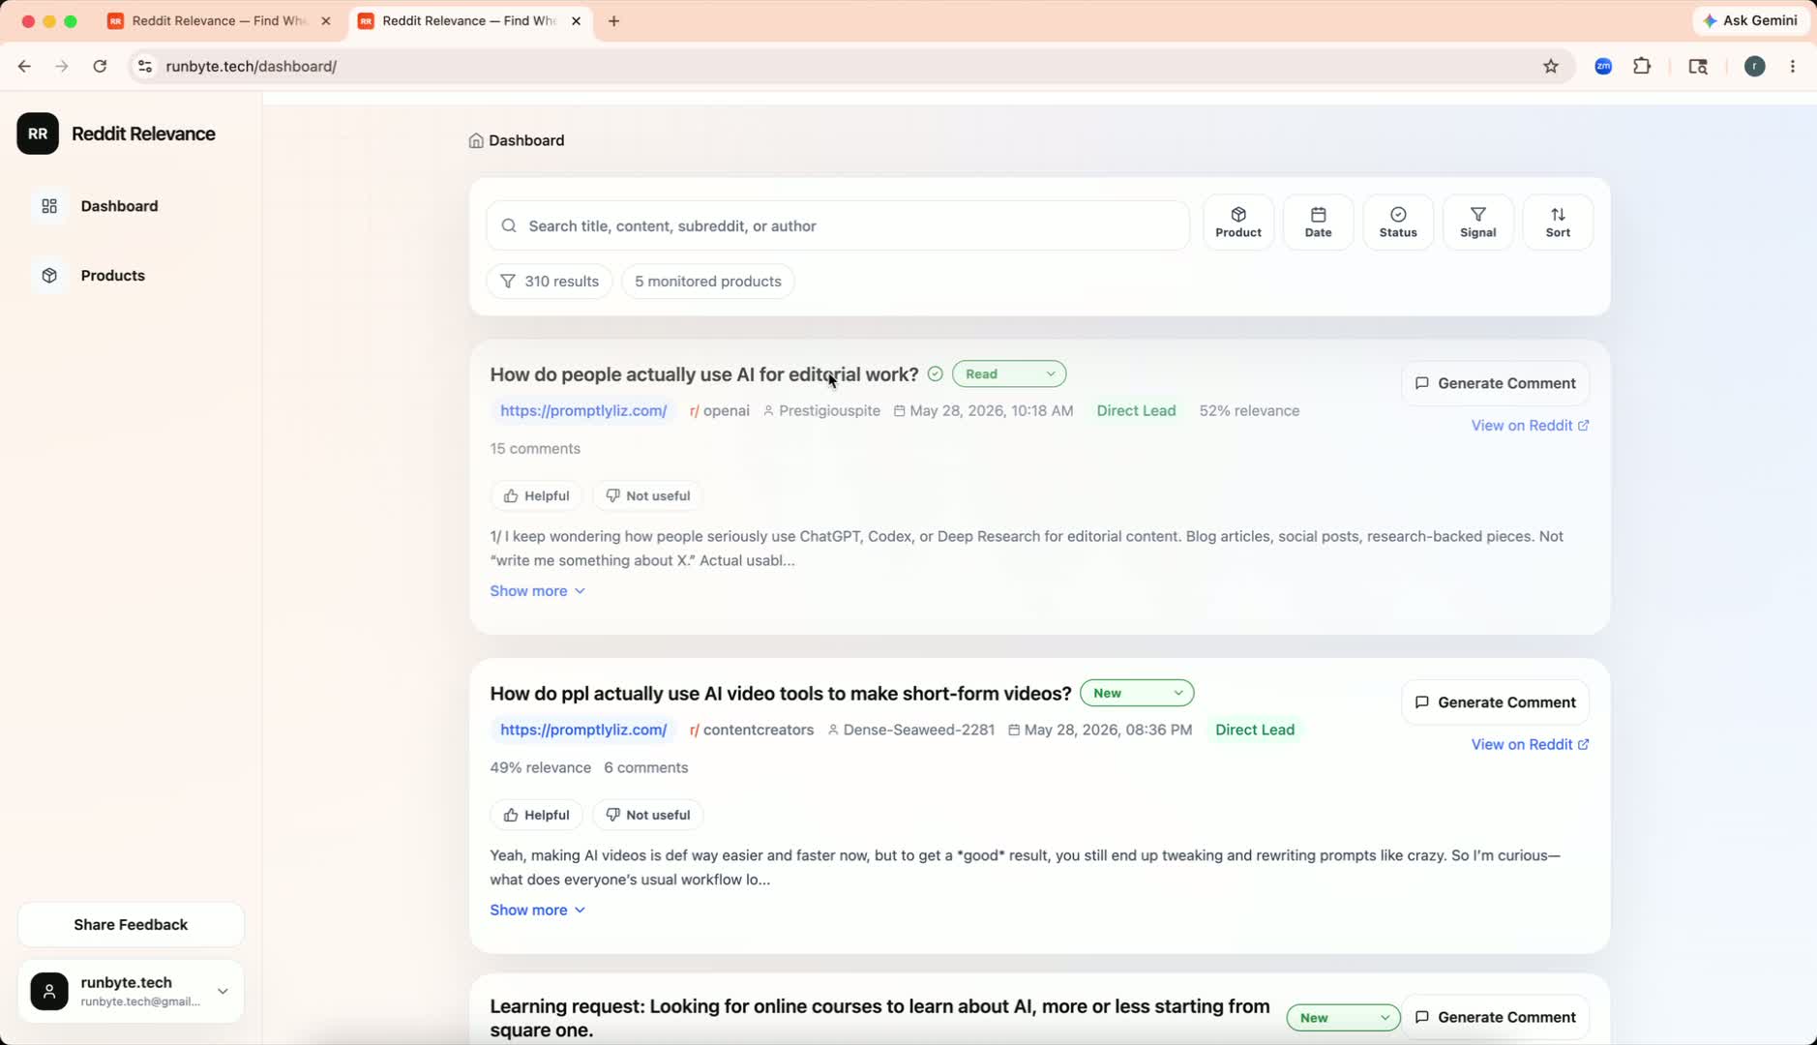The width and height of the screenshot is (1817, 1045).
Task: Click the address bar URL runbyte.tech/dashboard/
Action: [252, 67]
